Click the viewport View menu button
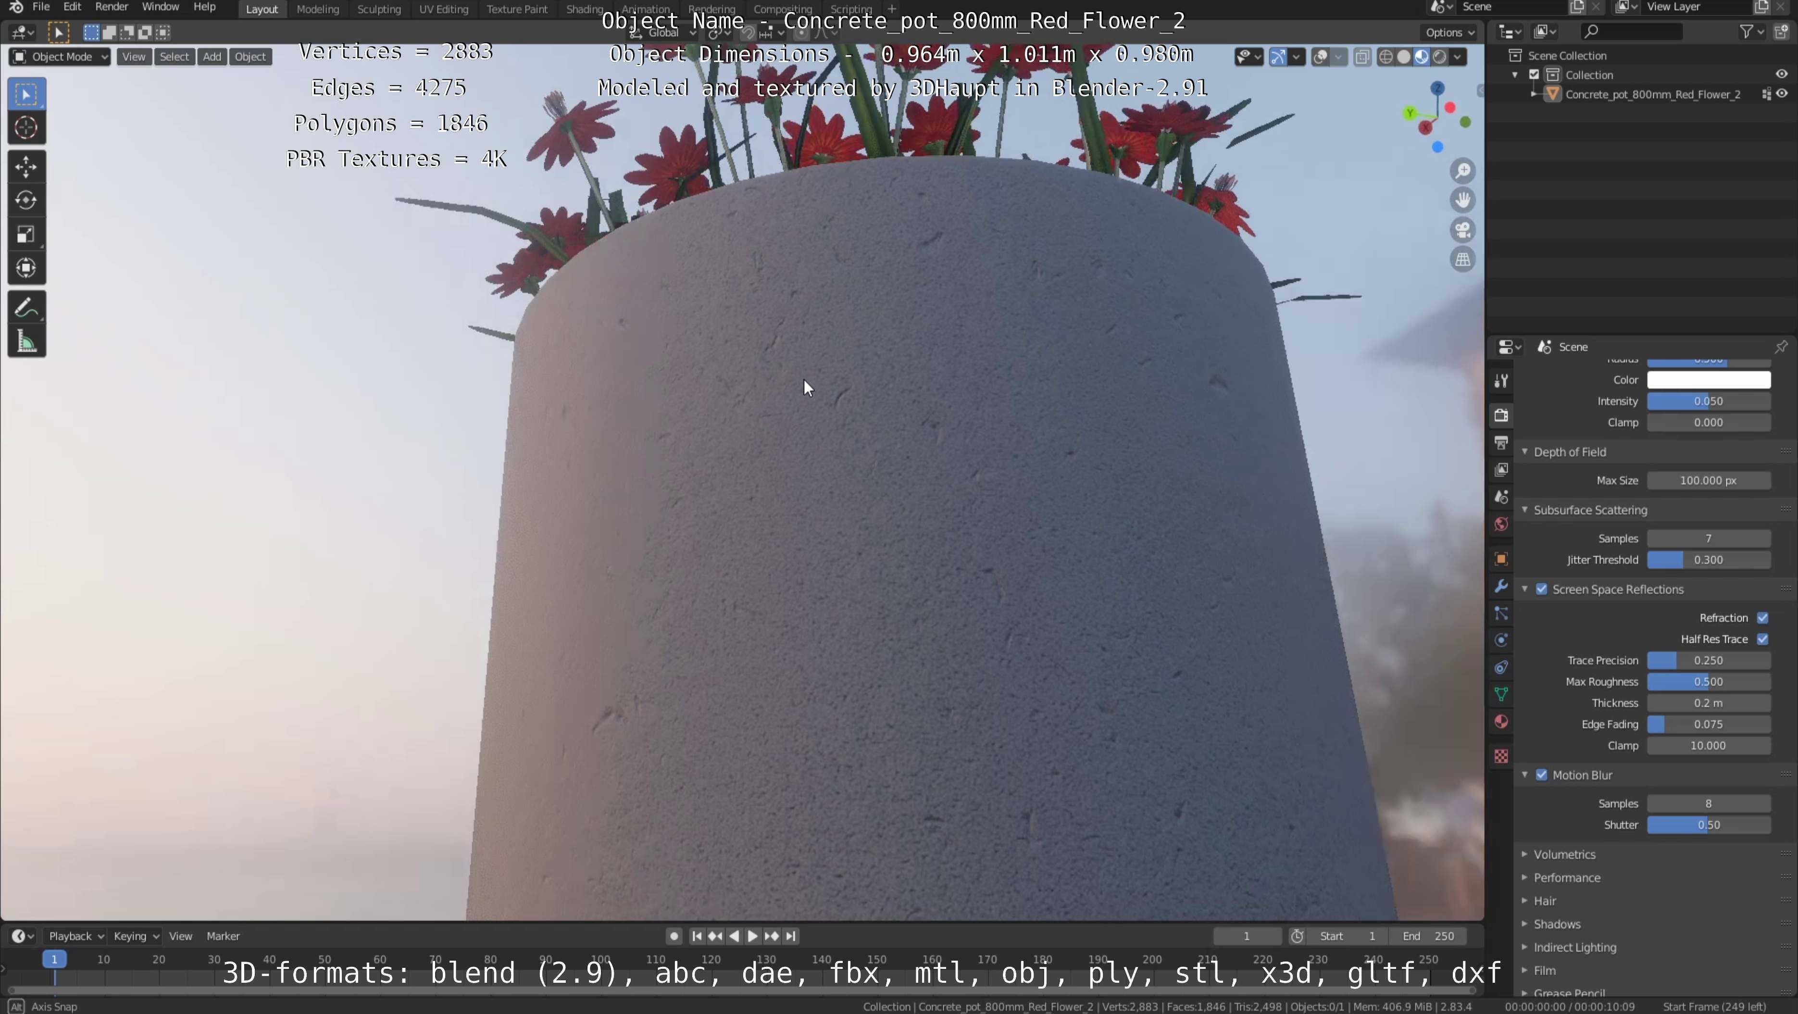The image size is (1798, 1014). click(x=133, y=57)
